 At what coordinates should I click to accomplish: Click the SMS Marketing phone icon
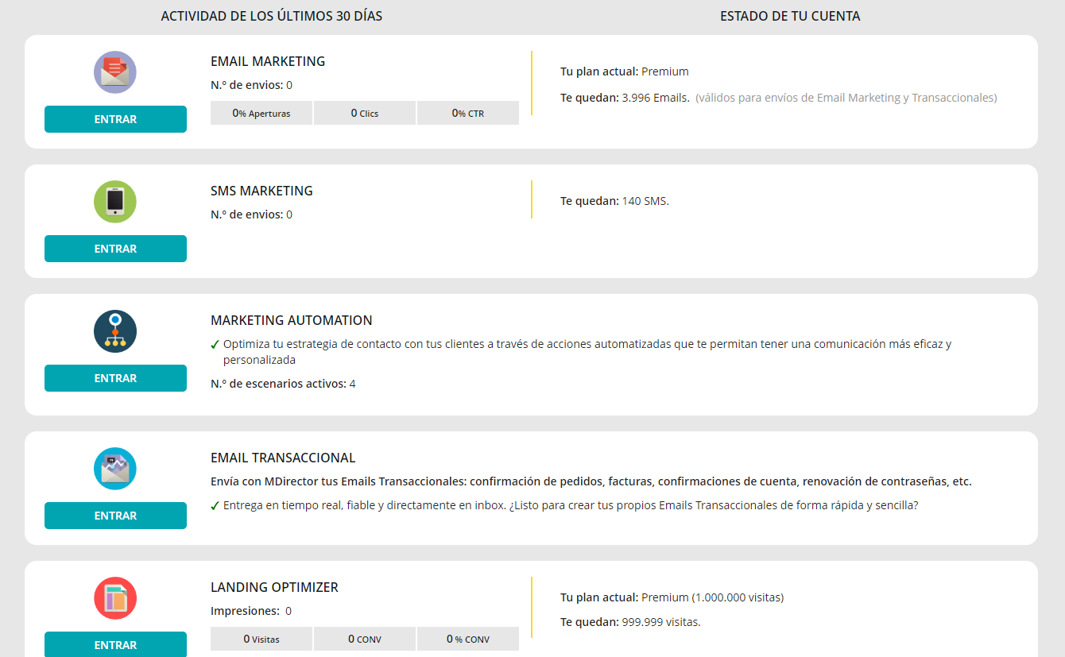[115, 202]
